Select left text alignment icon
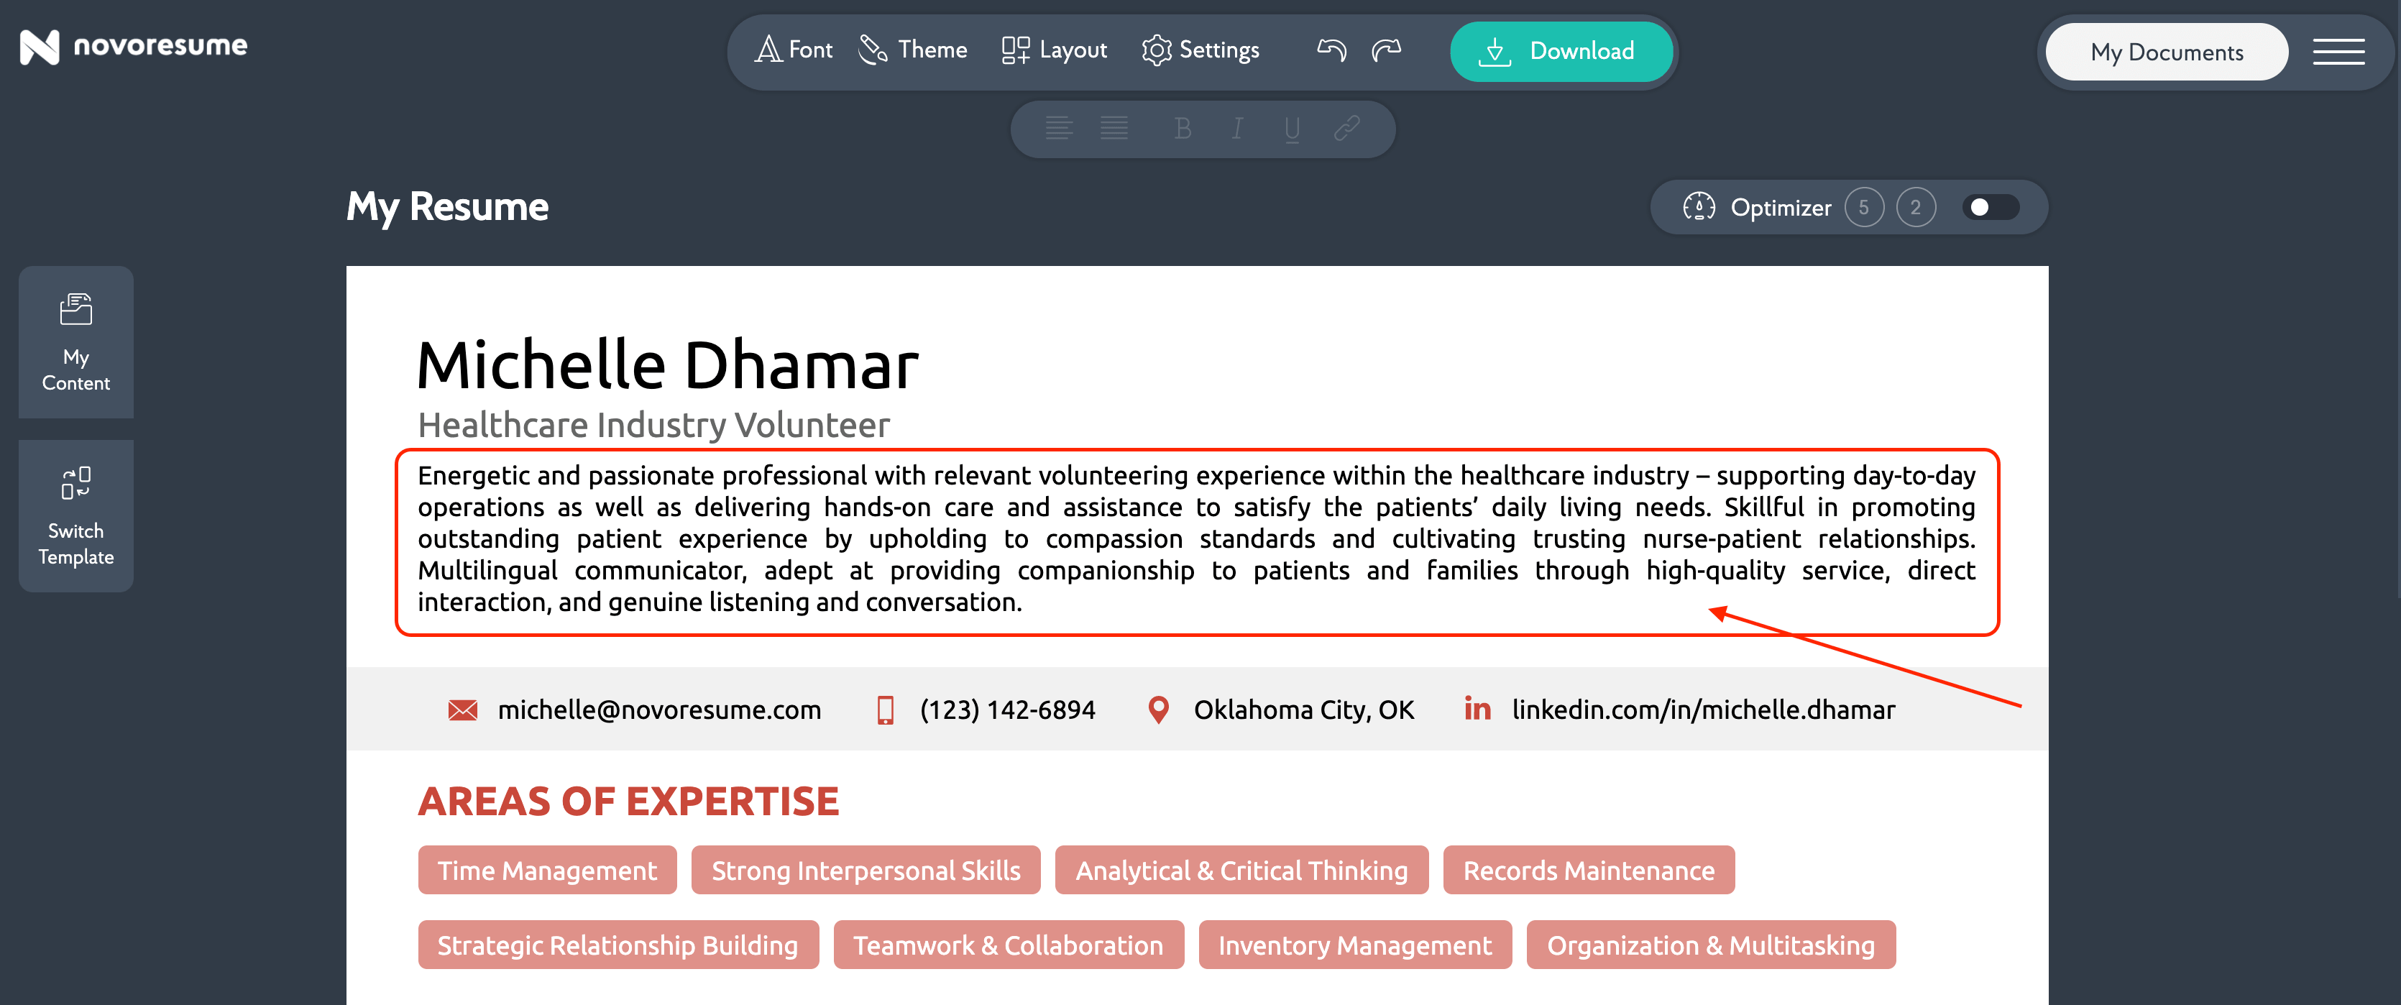Viewport: 2401px width, 1005px height. point(1059,129)
